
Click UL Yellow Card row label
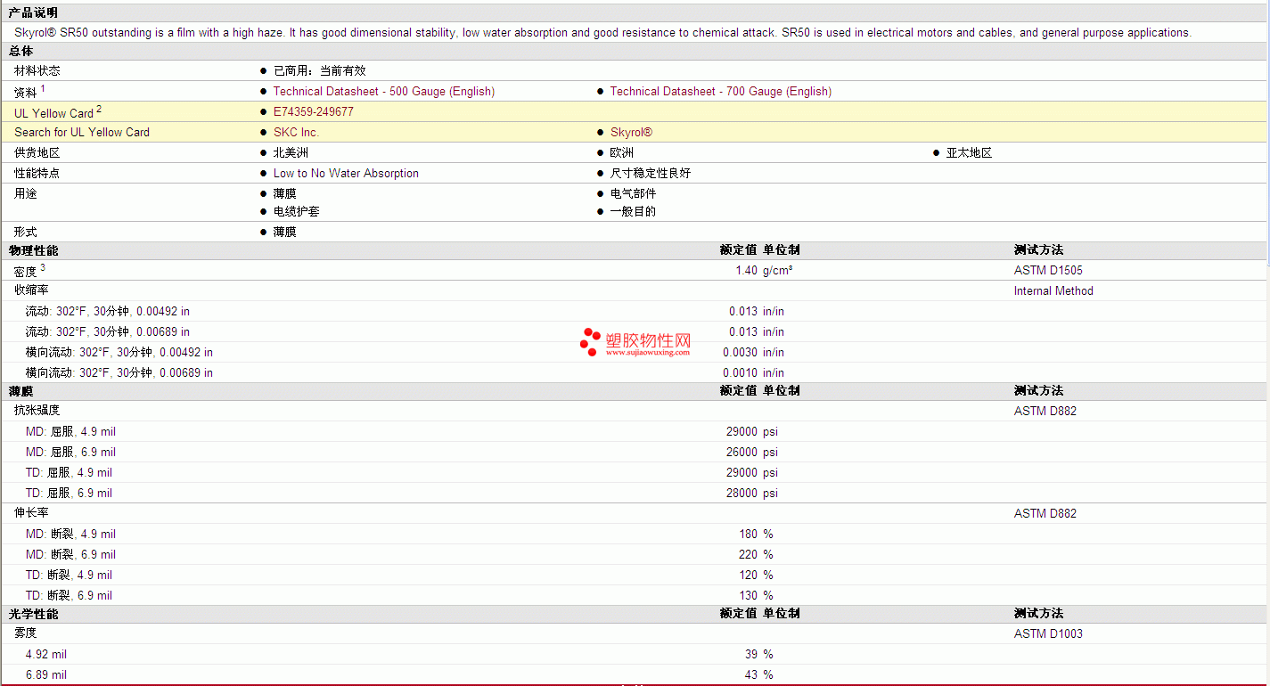click(53, 113)
